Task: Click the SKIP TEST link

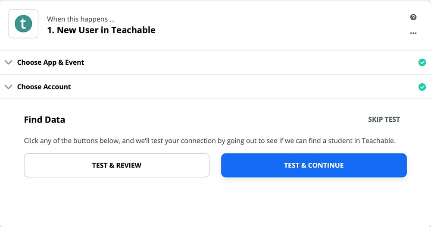Action: pos(384,120)
